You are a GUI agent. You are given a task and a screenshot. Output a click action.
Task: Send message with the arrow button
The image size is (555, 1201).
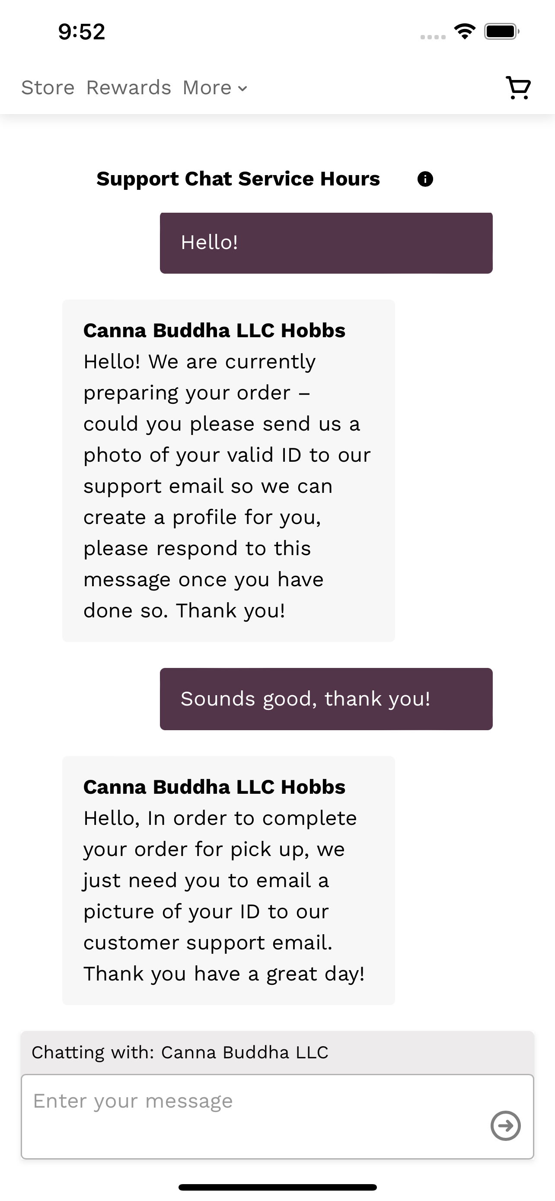click(x=506, y=1126)
